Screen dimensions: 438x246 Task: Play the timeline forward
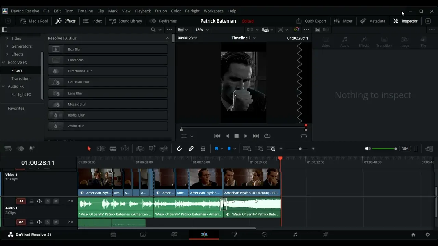click(x=246, y=136)
